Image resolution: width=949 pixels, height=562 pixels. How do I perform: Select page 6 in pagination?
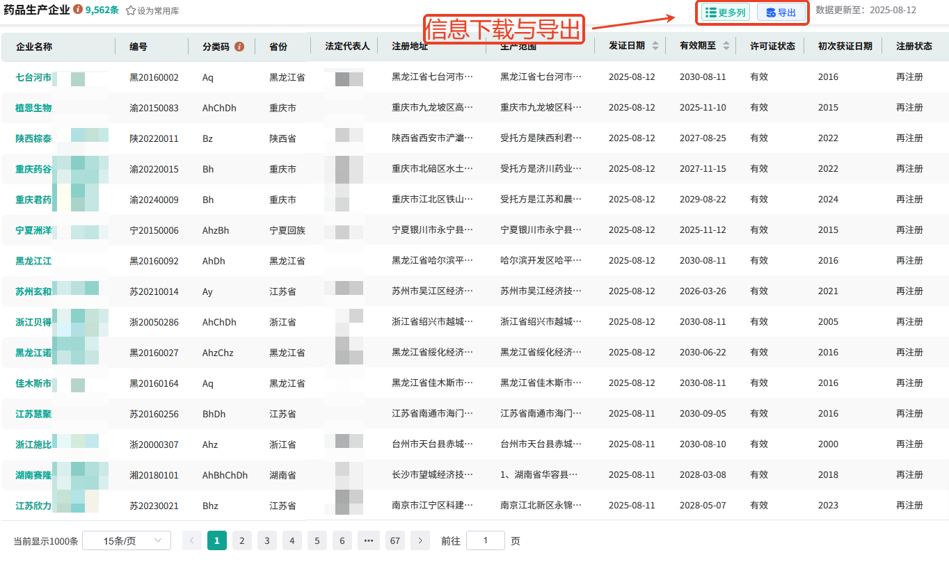(x=342, y=540)
